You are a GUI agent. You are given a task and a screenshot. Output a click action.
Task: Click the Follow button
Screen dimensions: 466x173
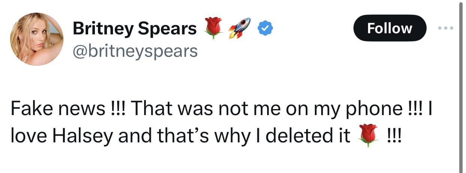(389, 28)
